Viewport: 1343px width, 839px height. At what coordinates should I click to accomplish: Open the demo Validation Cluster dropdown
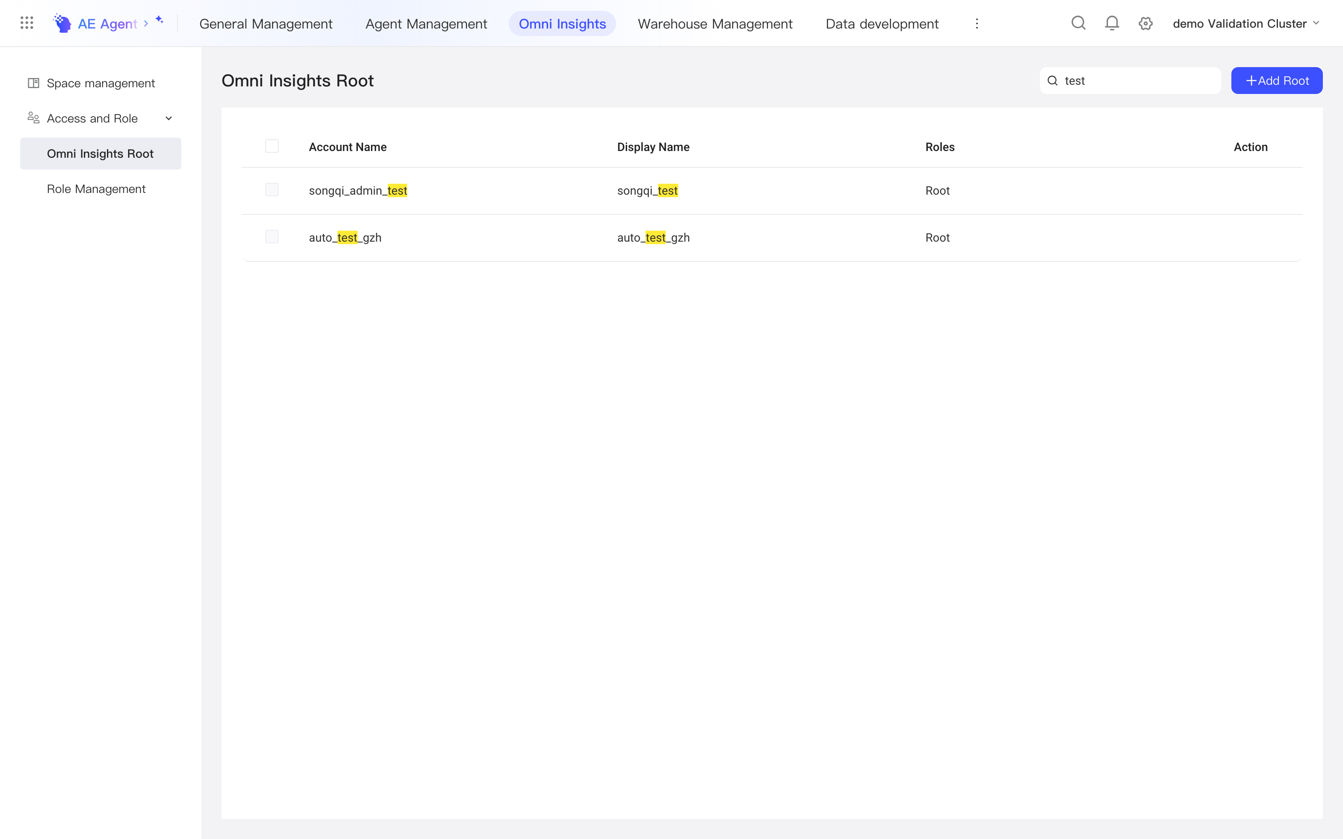tap(1246, 23)
